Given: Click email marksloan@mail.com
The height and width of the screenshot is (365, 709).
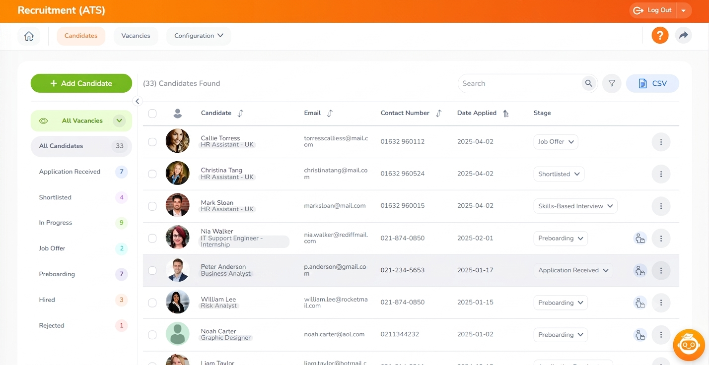Looking at the screenshot, I should pos(335,206).
